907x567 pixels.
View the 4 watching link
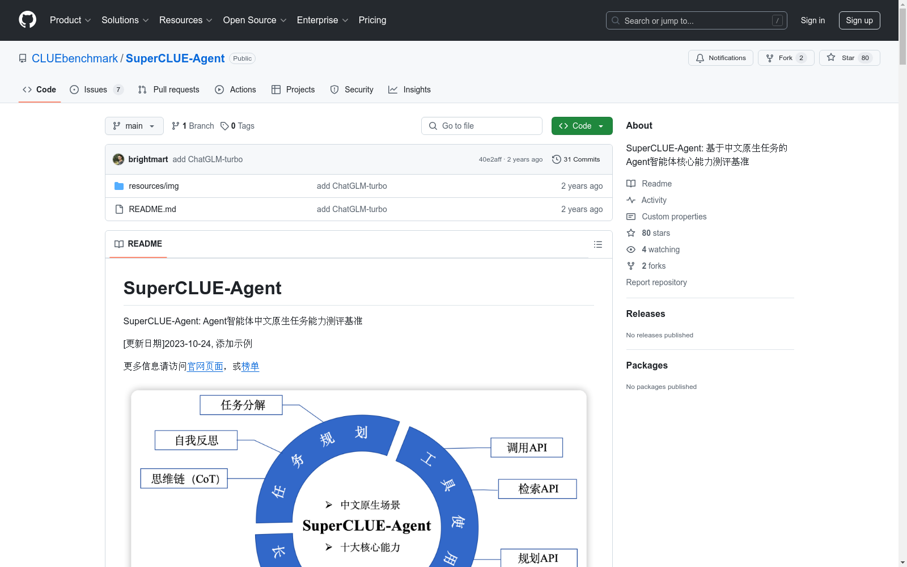click(653, 249)
